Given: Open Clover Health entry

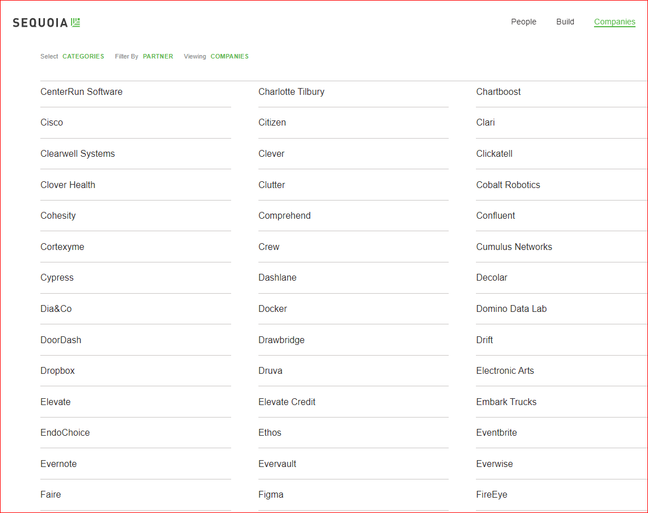Looking at the screenshot, I should click(x=68, y=185).
